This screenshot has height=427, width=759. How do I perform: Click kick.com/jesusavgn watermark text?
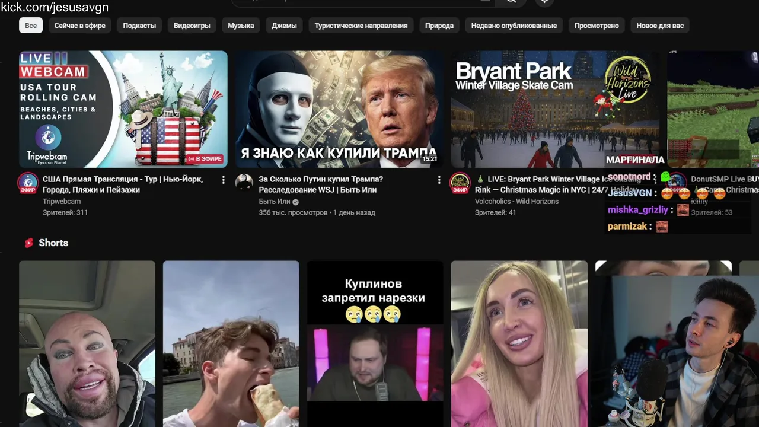(x=55, y=7)
